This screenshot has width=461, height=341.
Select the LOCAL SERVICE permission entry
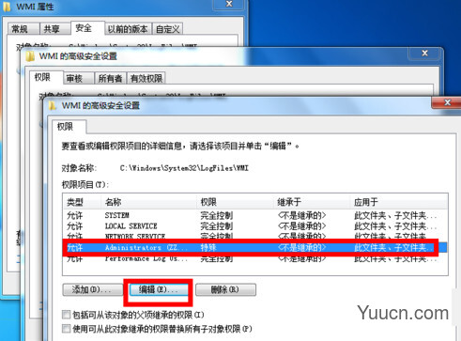(x=254, y=226)
